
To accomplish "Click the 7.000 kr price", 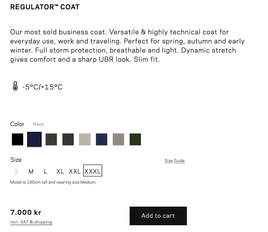I will [26, 212].
